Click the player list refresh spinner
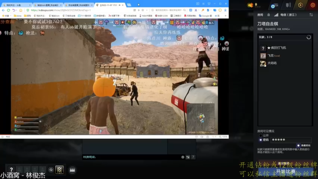The width and height of the screenshot is (318, 179). (x=309, y=37)
